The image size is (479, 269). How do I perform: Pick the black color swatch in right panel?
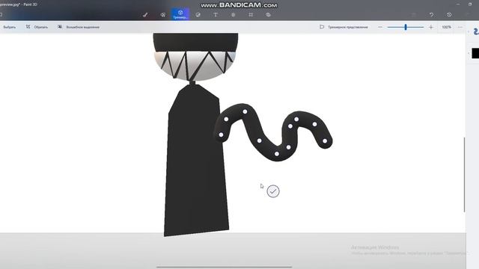pos(475,53)
